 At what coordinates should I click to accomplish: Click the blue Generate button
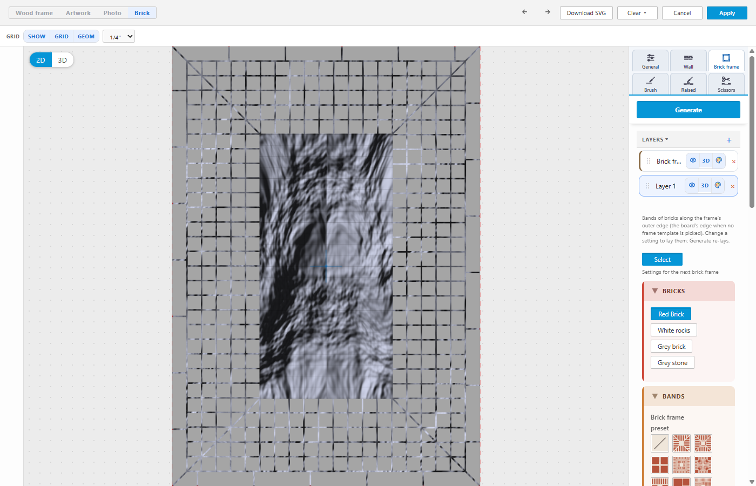click(x=688, y=110)
